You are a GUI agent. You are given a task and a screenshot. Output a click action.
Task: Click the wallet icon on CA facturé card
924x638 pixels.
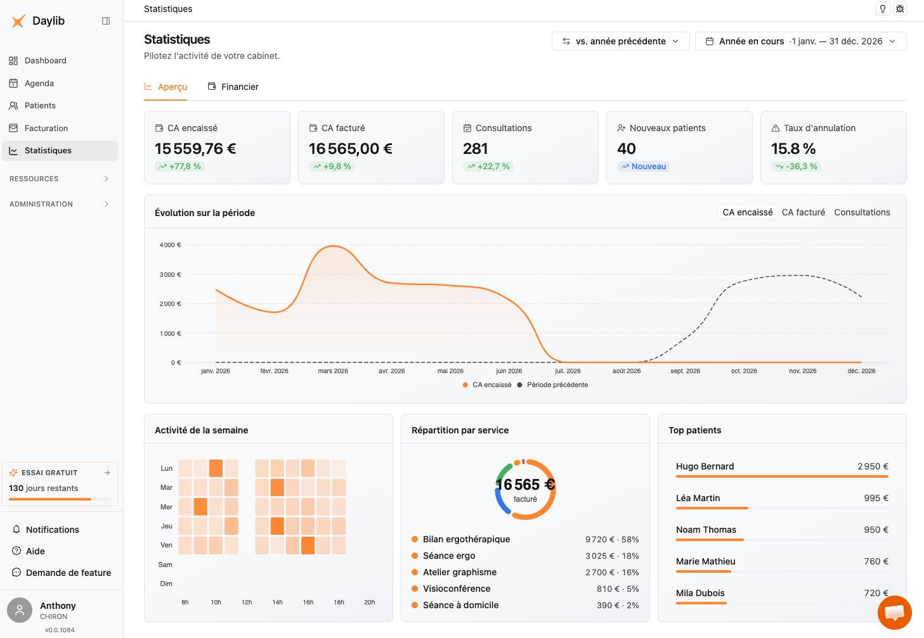[313, 128]
